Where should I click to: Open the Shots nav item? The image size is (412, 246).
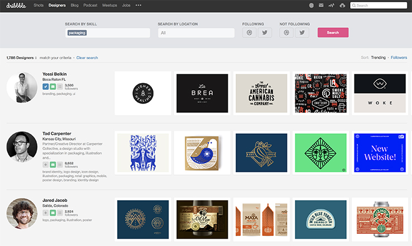[x=39, y=5]
